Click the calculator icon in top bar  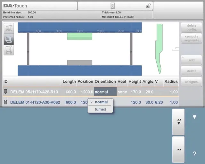[112, 6]
